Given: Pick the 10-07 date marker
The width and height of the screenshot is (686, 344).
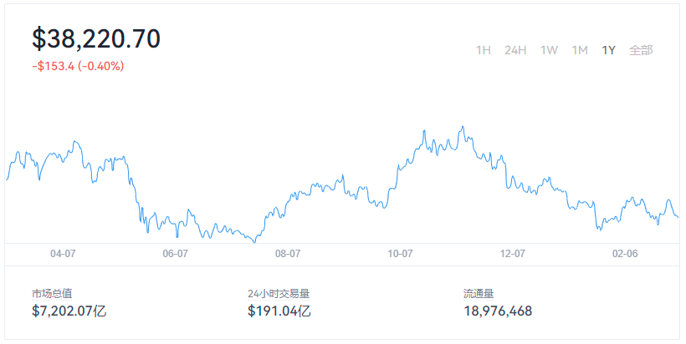Looking at the screenshot, I should pyautogui.click(x=400, y=252).
